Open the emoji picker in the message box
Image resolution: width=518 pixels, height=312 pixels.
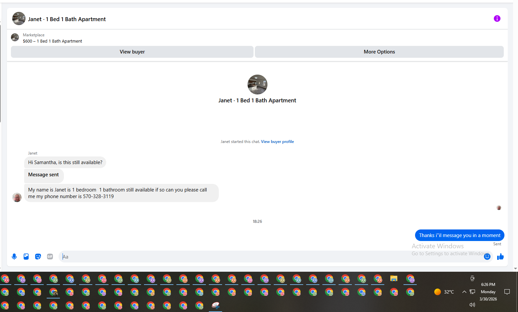pos(487,257)
